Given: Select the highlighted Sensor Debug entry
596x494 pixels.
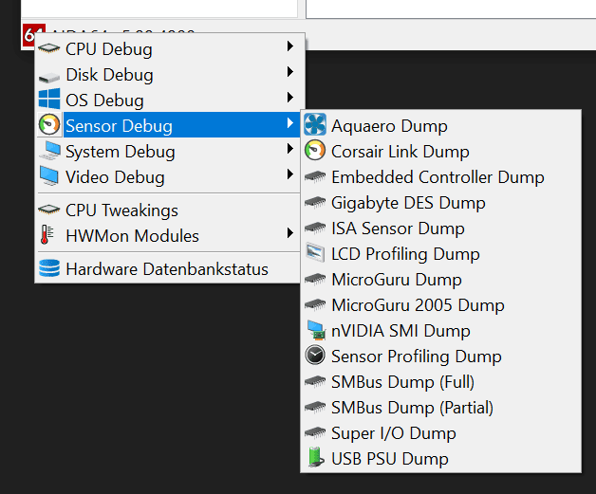Looking at the screenshot, I should (170, 126).
